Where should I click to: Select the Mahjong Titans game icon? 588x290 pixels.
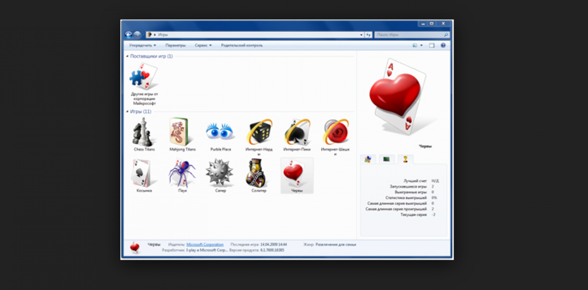point(182,133)
